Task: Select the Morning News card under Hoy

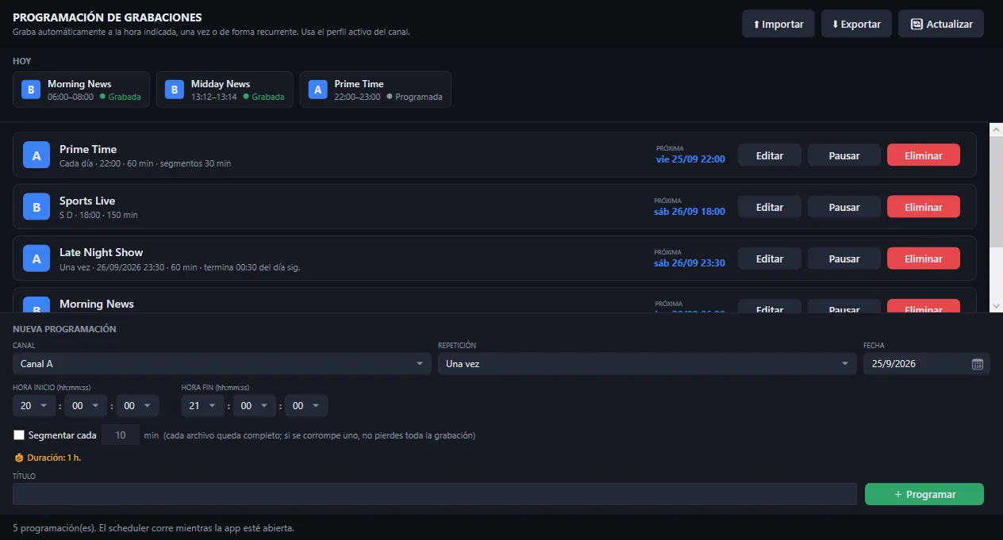Action: pos(81,90)
